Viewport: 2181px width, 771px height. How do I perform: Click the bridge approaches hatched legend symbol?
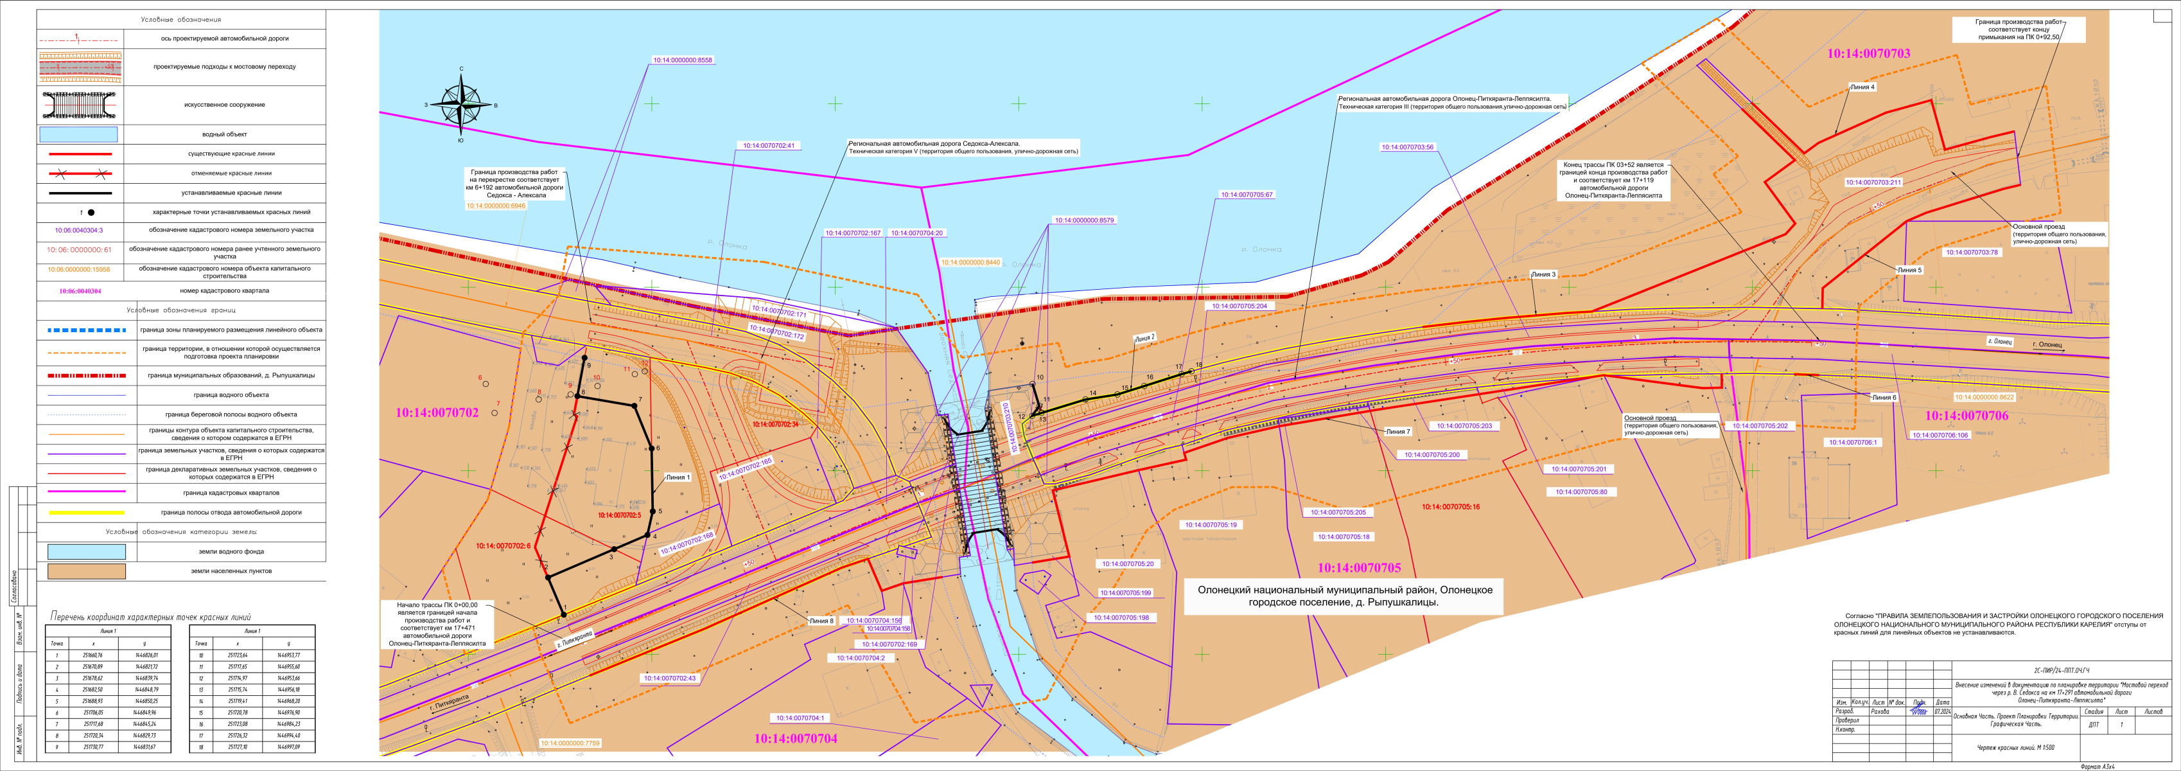(80, 66)
